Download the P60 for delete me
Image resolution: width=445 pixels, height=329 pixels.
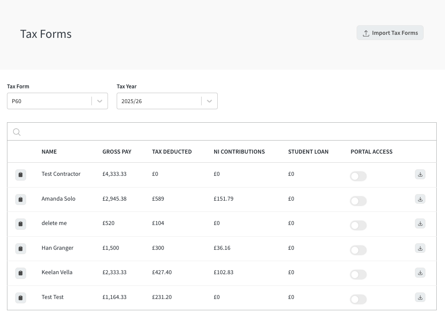coord(420,224)
